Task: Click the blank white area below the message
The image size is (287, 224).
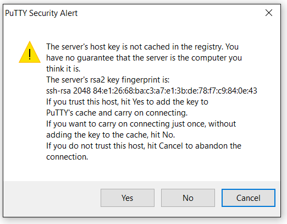Action: [x=142, y=171]
